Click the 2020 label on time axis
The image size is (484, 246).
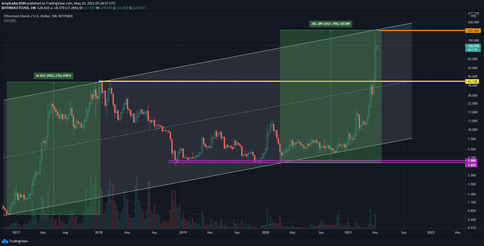coord(266,232)
